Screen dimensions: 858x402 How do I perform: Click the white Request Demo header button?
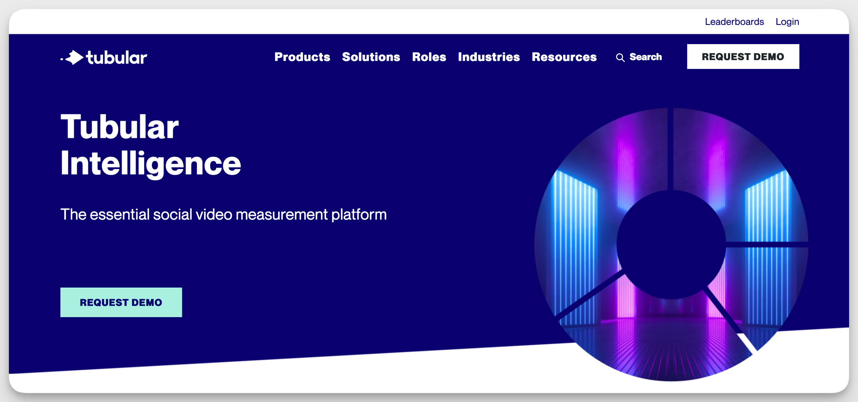743,57
